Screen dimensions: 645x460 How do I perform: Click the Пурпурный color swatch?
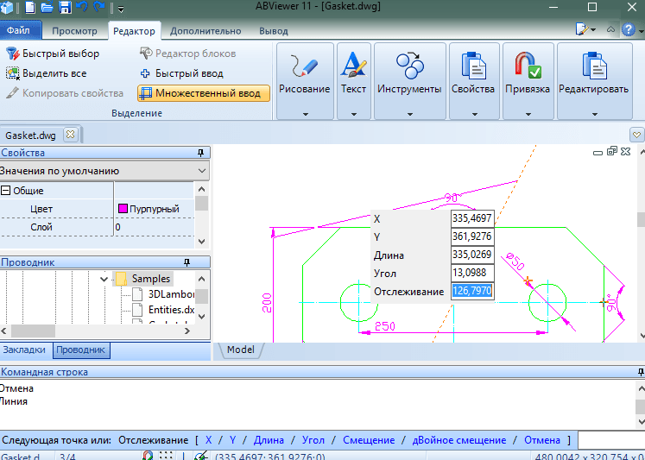(123, 208)
